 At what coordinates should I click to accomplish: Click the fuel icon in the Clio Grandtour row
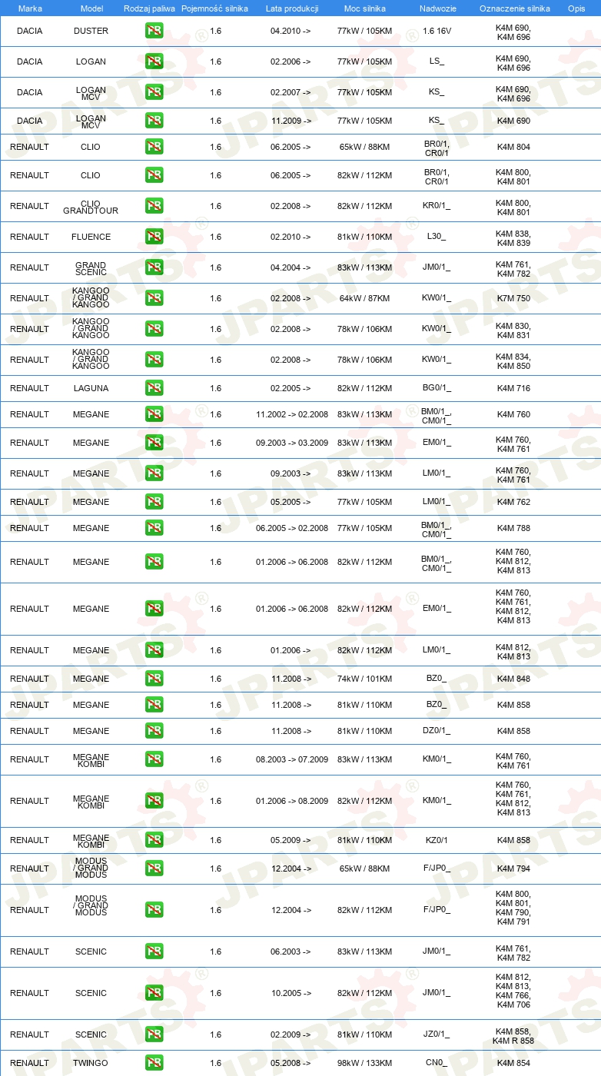coord(154,206)
